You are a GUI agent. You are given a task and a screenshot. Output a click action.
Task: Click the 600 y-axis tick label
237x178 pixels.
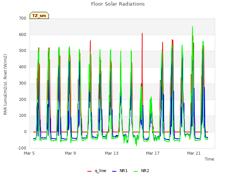point(23,34)
